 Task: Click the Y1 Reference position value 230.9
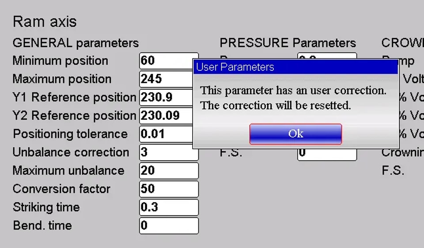point(167,97)
